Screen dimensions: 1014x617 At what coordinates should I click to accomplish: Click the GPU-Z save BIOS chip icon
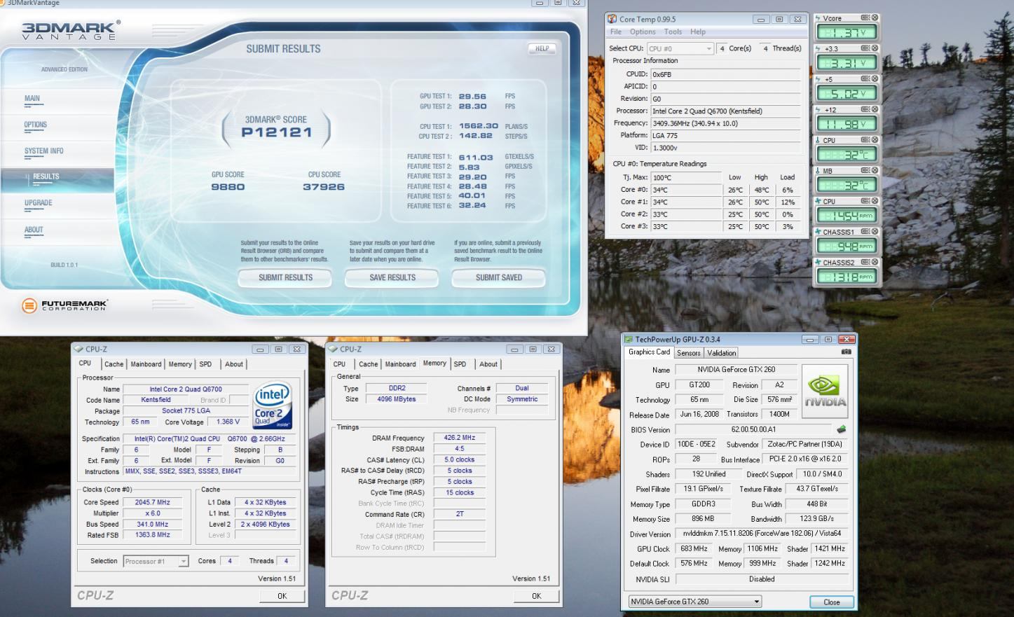coord(841,429)
